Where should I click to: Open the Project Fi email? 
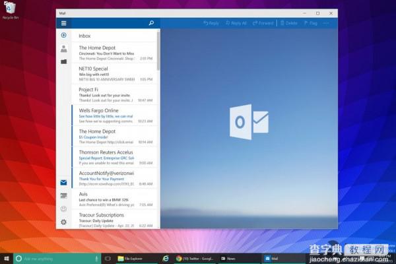click(114, 94)
